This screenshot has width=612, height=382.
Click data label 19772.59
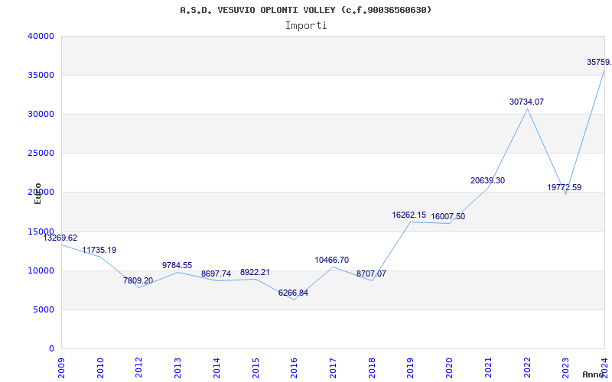[x=564, y=187]
